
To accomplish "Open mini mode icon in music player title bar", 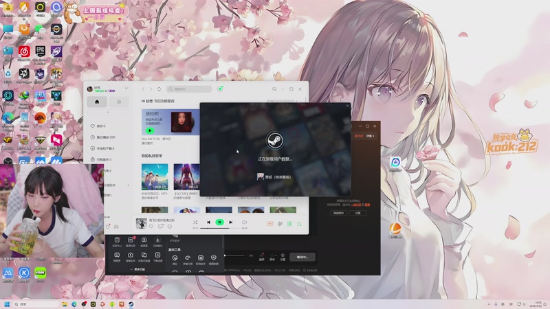I will (x=274, y=89).
